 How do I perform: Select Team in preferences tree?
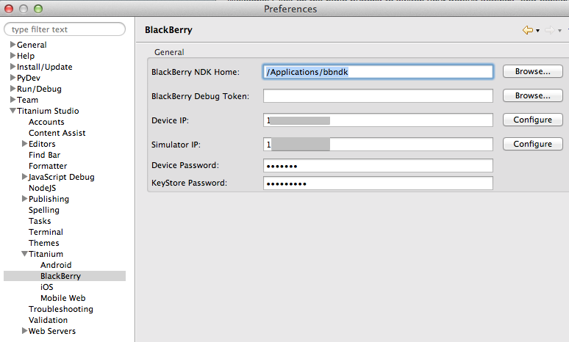click(x=28, y=100)
